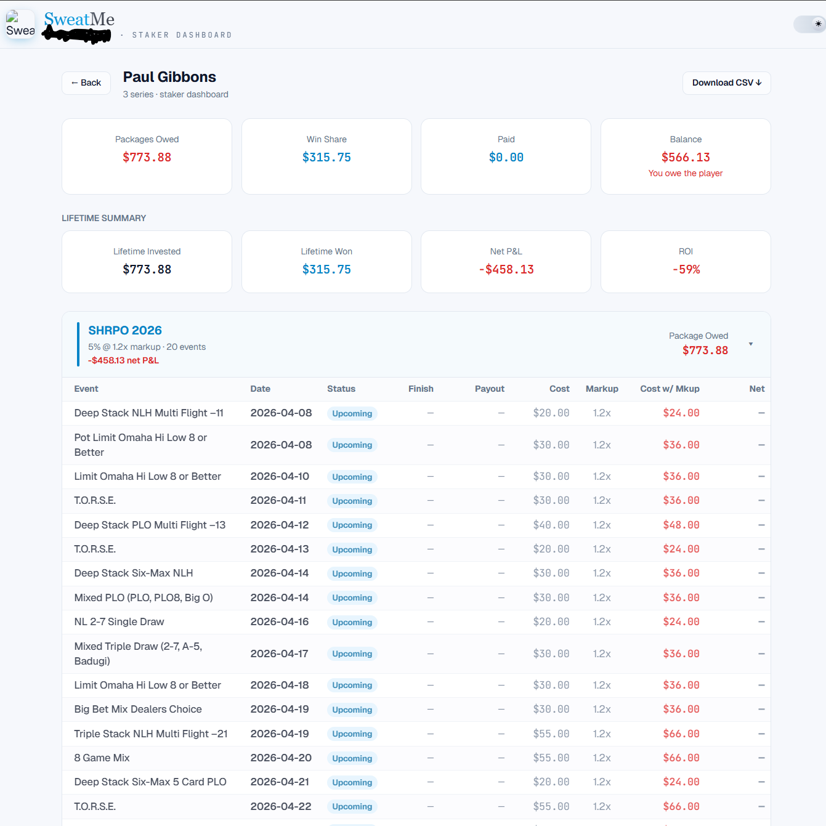Click the Upcoming badge for Deep Stack Six-Max NLH
This screenshot has height=826, width=826.
352,573
